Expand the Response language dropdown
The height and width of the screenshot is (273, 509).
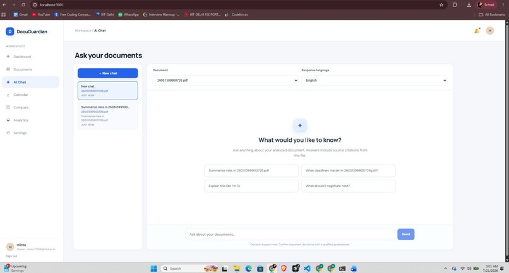374,81
